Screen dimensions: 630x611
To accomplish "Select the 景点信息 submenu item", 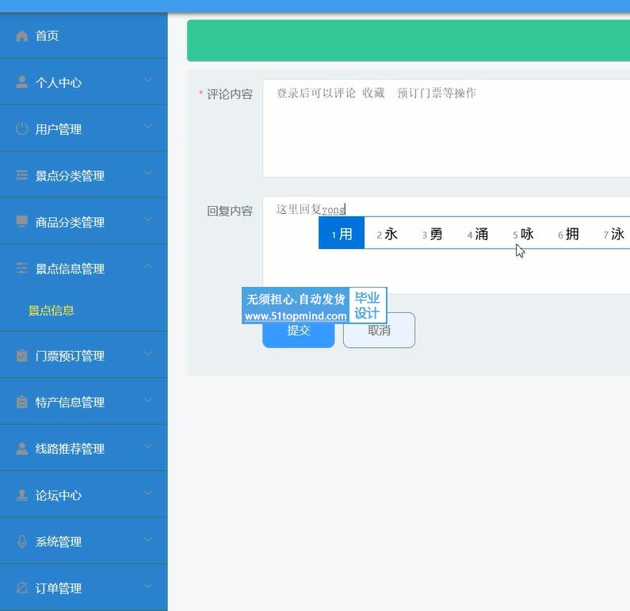I will (52, 311).
